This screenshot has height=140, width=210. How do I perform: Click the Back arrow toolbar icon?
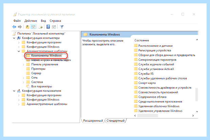pyautogui.click(x=14, y=27)
